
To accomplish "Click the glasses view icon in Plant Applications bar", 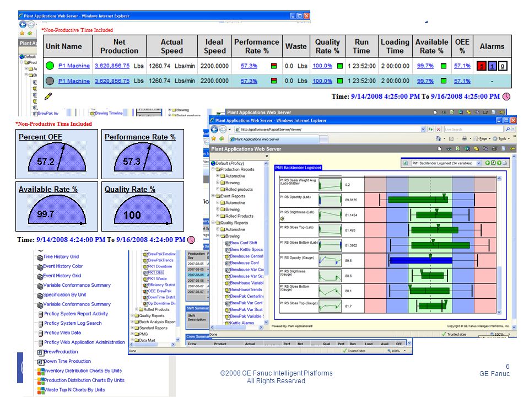I will point(449,149).
